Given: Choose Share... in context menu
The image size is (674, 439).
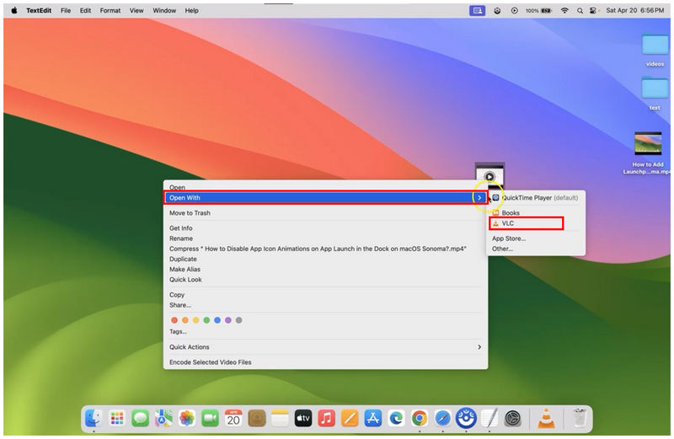Looking at the screenshot, I should click(325, 305).
